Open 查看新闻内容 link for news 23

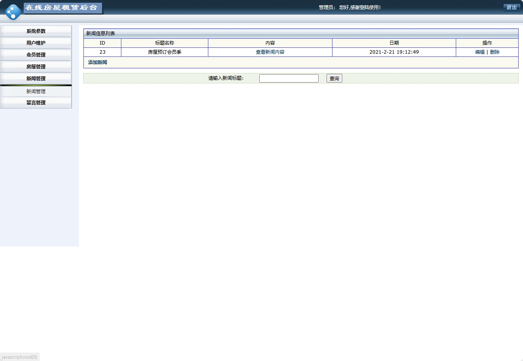point(270,52)
